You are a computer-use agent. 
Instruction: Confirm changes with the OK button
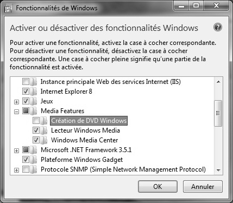click(x=158, y=187)
